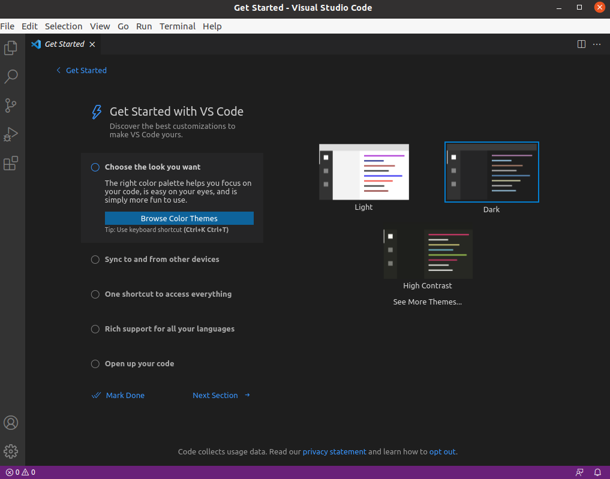The image size is (610, 479).
Task: Check the circle for Sync to and from other devices
Action: tap(95, 260)
